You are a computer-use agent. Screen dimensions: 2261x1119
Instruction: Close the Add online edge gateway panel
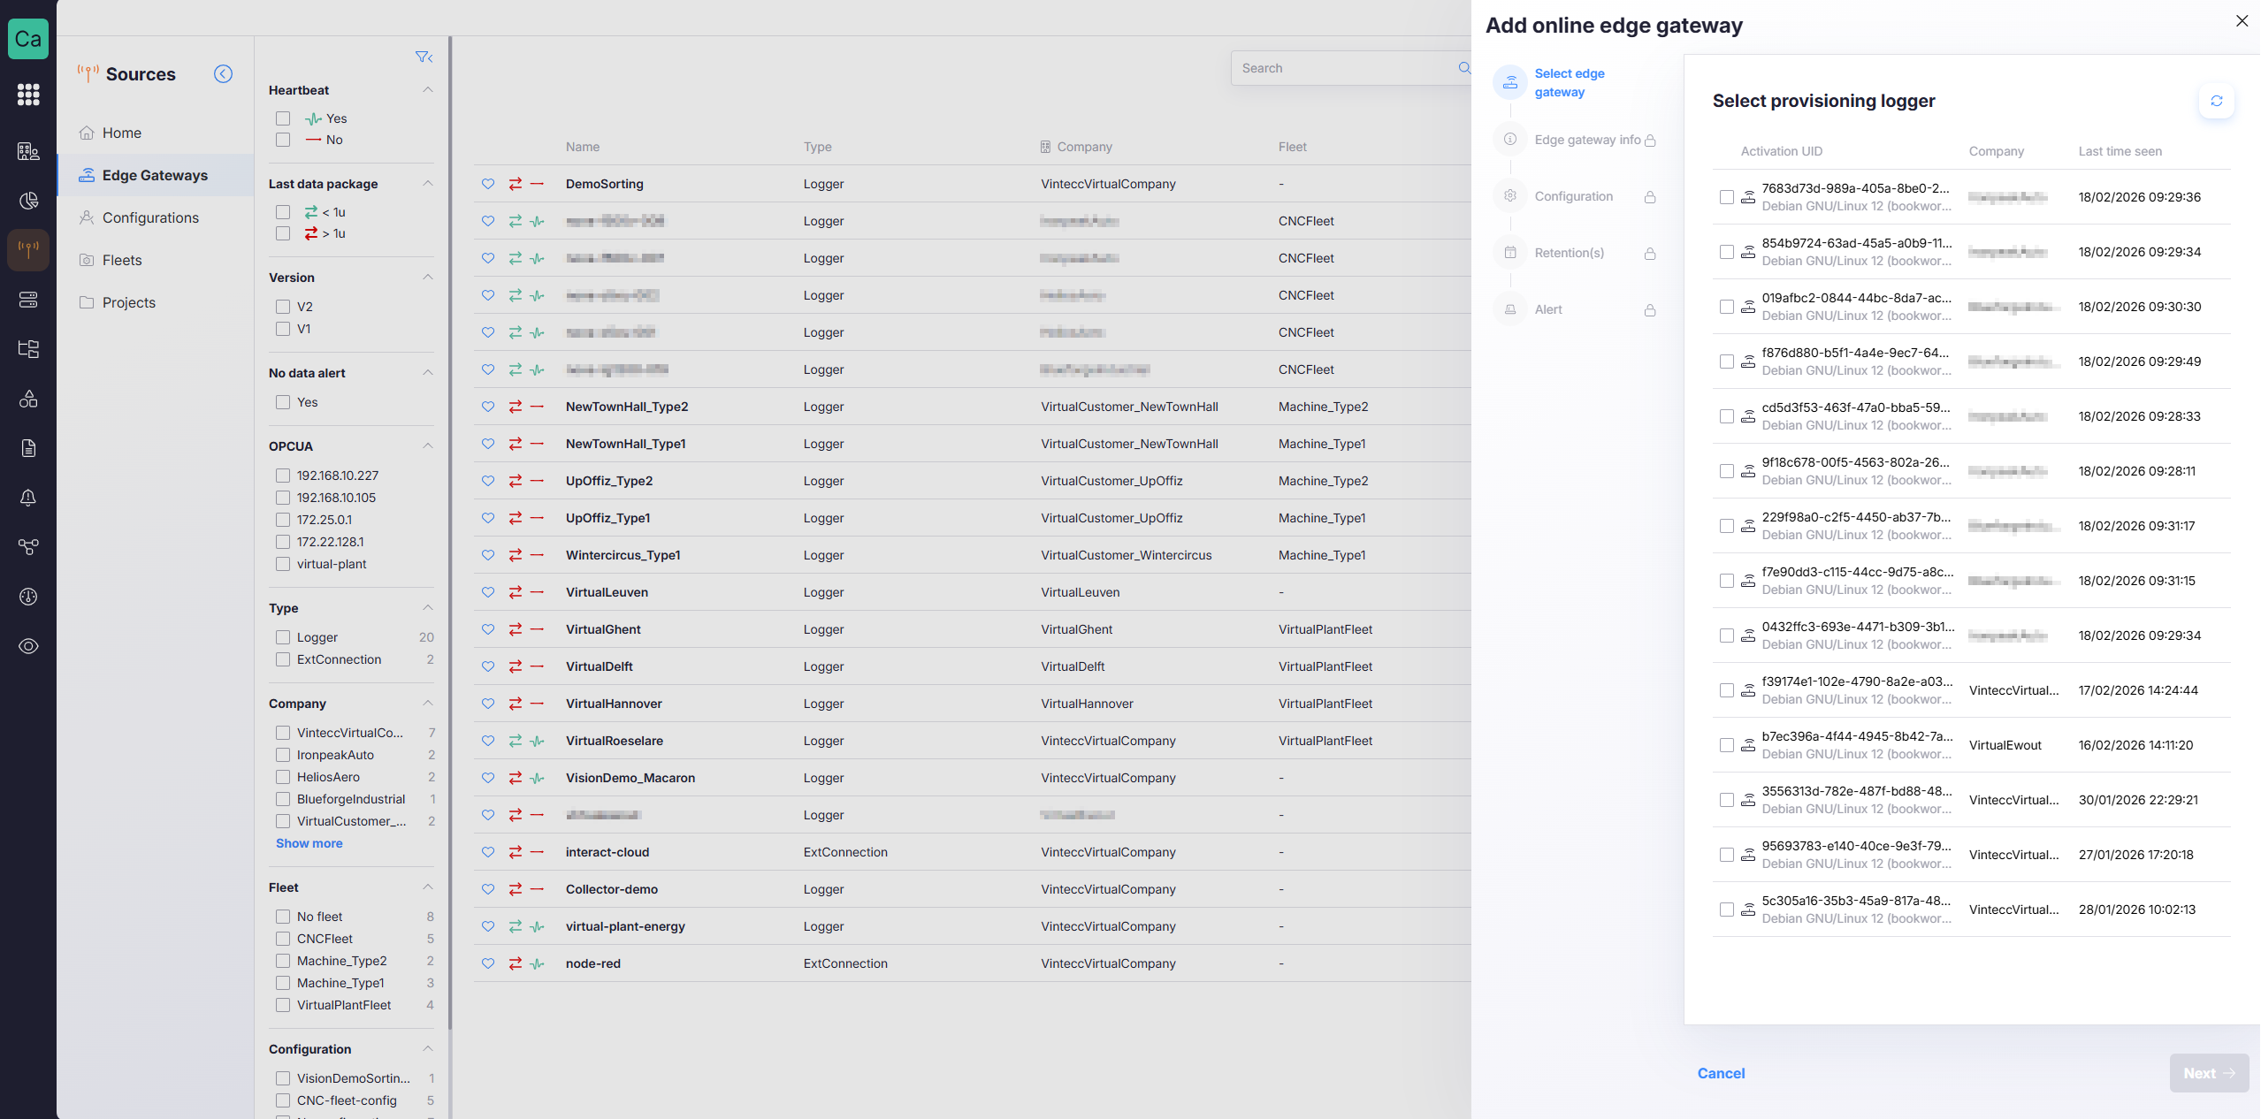click(2242, 20)
